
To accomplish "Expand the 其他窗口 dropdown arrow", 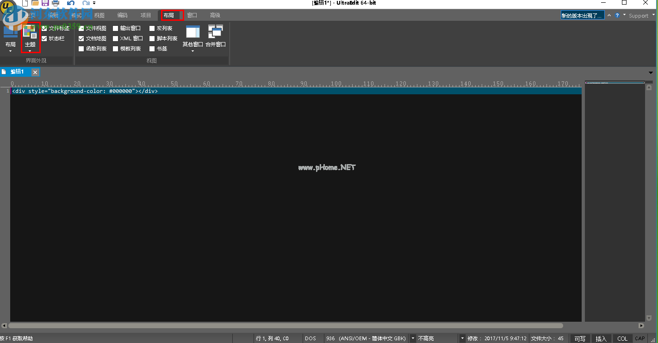I will point(192,51).
